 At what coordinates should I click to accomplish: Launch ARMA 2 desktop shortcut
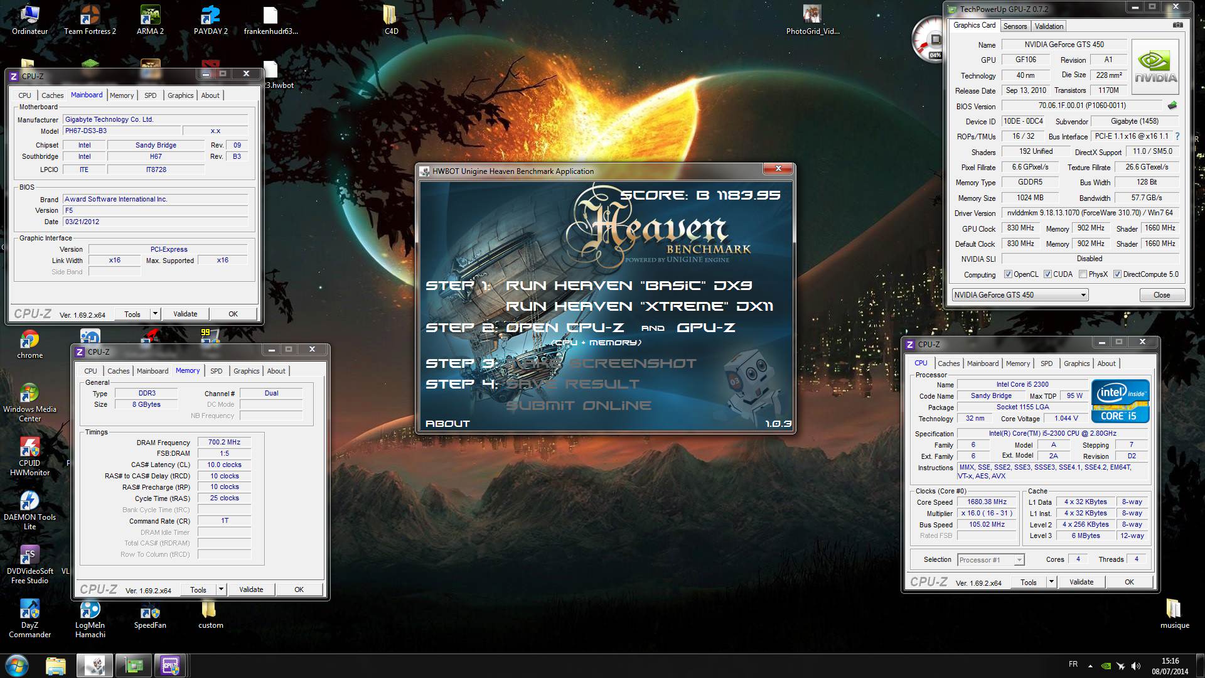(150, 19)
